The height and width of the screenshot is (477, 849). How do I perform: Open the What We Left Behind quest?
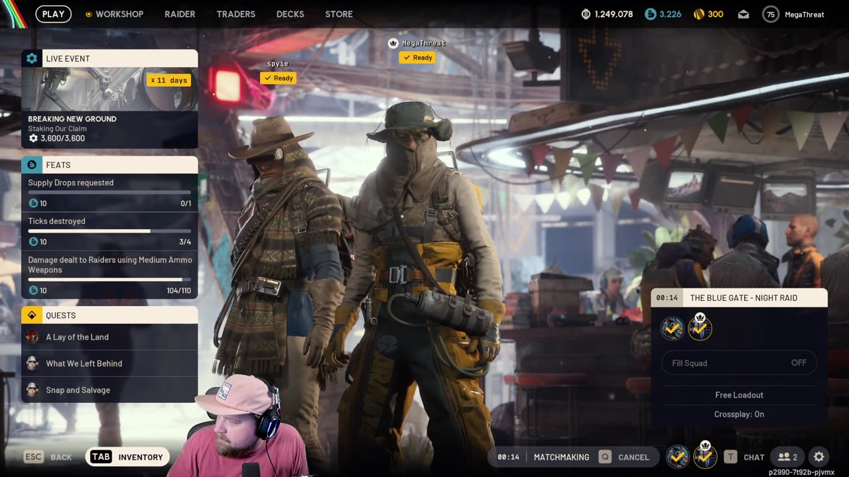tap(109, 363)
